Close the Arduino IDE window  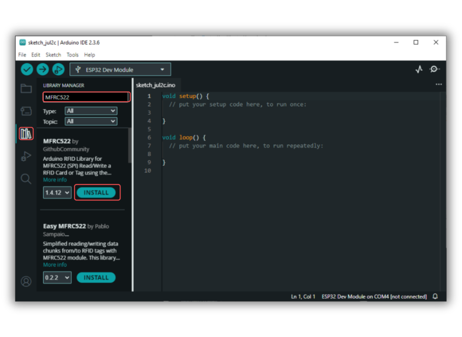(x=436, y=42)
